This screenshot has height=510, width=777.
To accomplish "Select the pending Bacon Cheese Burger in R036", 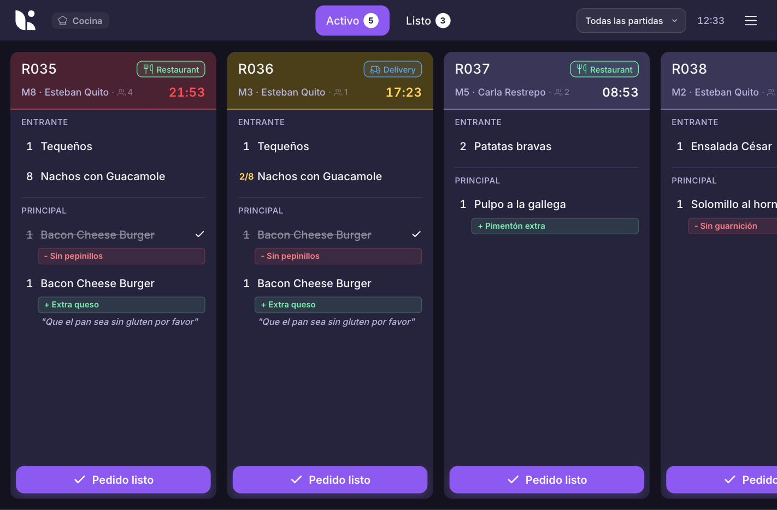I will tap(330, 283).
